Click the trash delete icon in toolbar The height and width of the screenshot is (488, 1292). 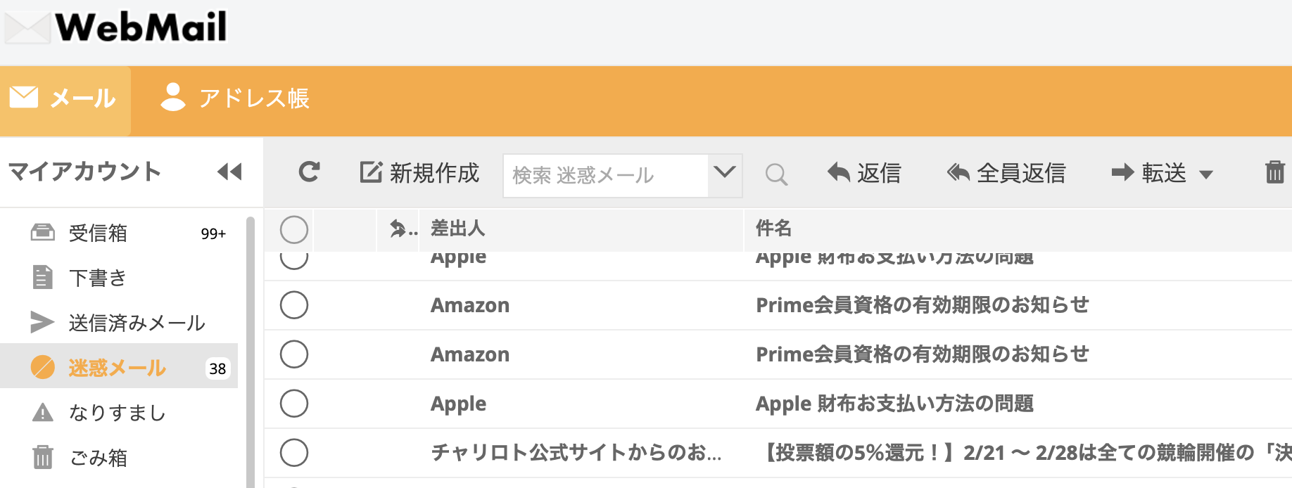click(1274, 172)
